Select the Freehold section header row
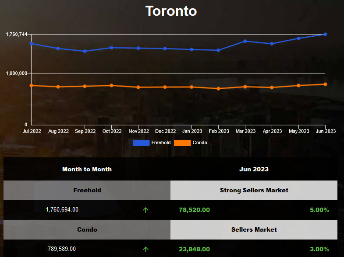344x257 pixels. pos(87,190)
